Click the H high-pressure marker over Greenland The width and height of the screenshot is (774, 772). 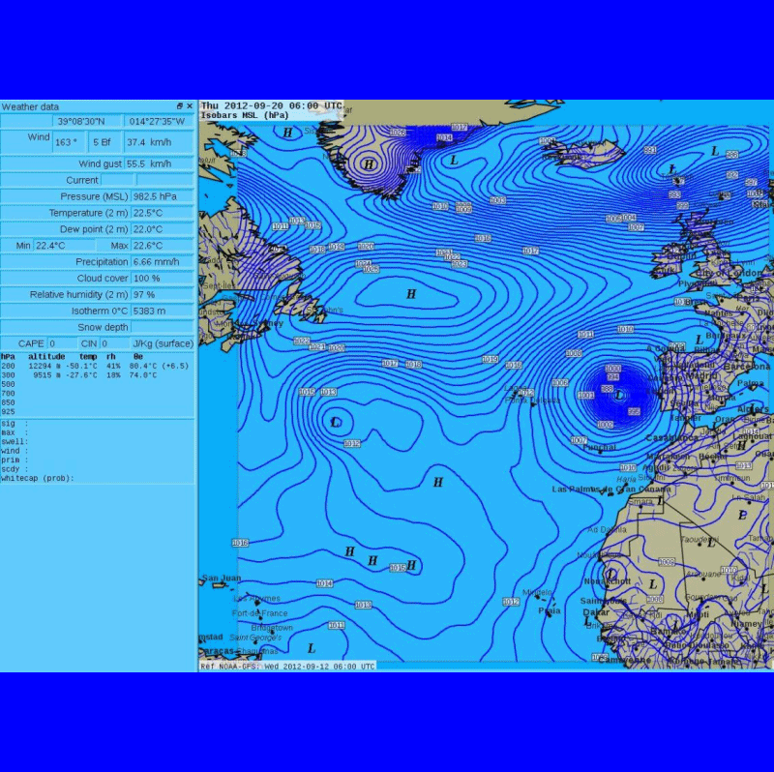[x=369, y=165]
